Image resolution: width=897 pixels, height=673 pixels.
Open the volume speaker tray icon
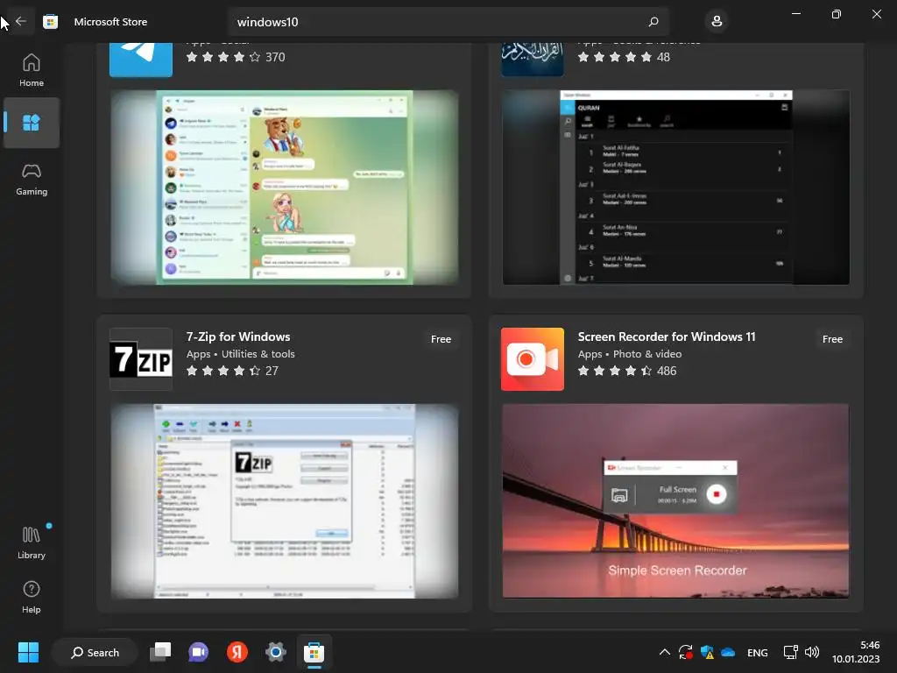click(812, 652)
